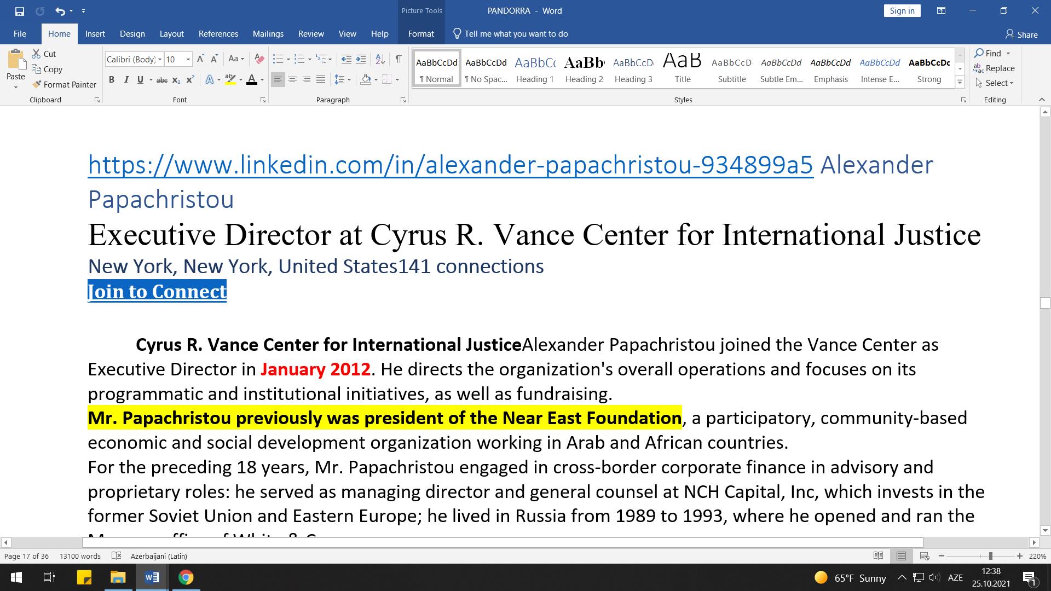The width and height of the screenshot is (1051, 591).
Task: Open Chrome from the taskbar
Action: click(186, 577)
